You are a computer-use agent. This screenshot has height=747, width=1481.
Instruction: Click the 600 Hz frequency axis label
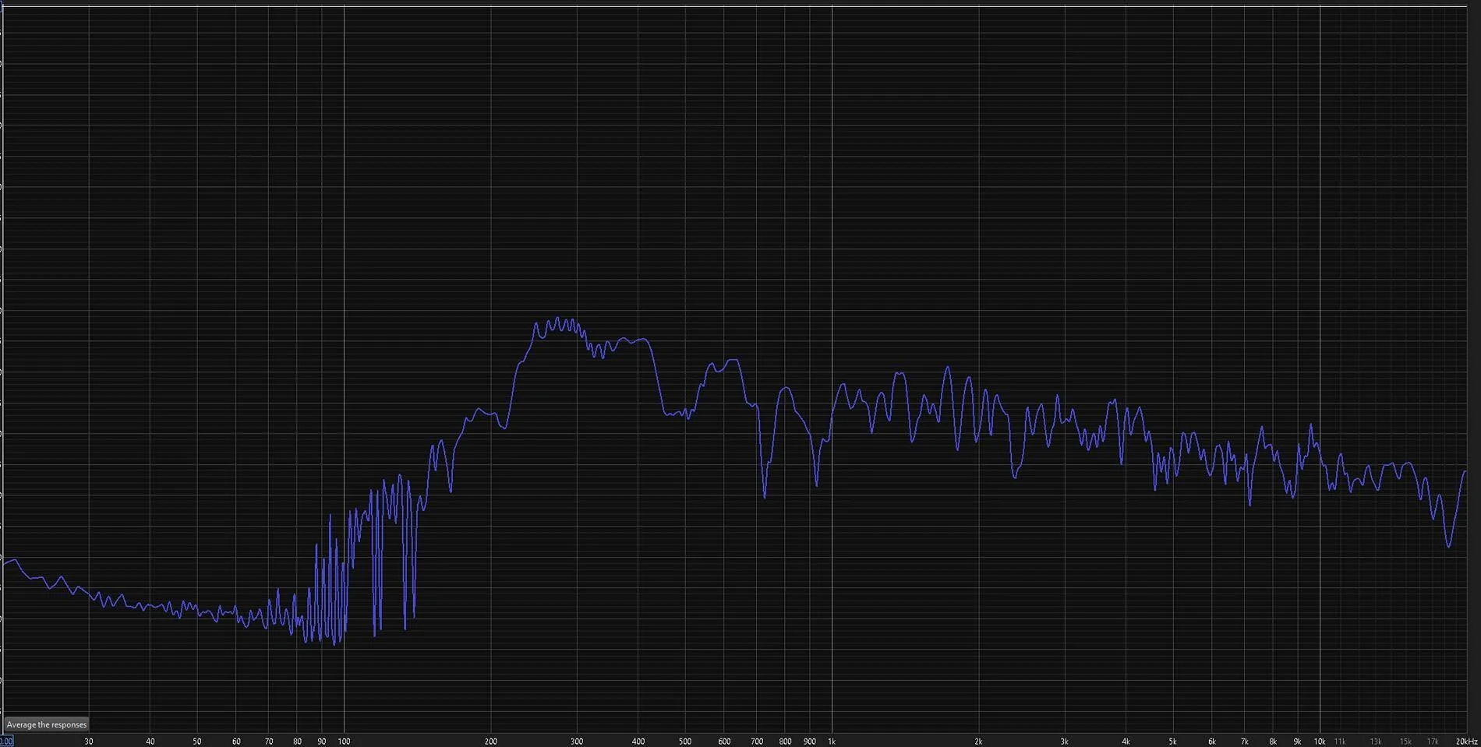tap(724, 742)
